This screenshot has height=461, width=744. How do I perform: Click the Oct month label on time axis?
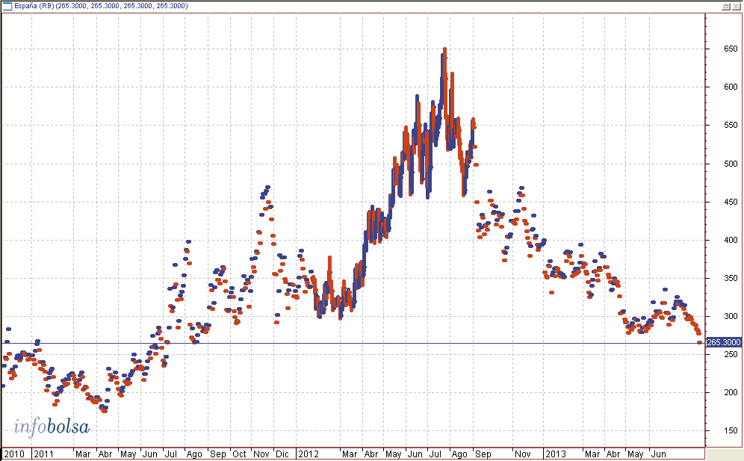click(239, 454)
